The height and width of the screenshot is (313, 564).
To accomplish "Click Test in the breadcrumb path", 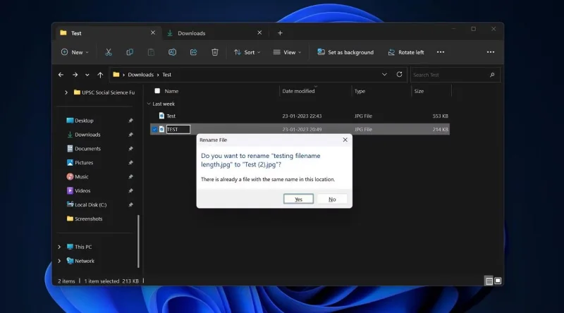I will pyautogui.click(x=166, y=75).
